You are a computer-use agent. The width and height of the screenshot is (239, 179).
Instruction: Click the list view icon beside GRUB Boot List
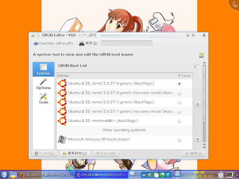coord(196,66)
